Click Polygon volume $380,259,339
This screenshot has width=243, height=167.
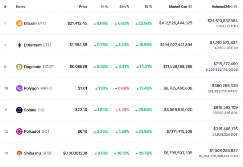pos(225,85)
